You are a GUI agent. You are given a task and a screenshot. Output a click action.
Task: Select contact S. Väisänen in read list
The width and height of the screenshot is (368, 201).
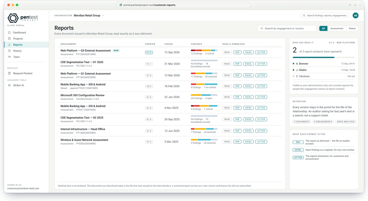(324, 76)
